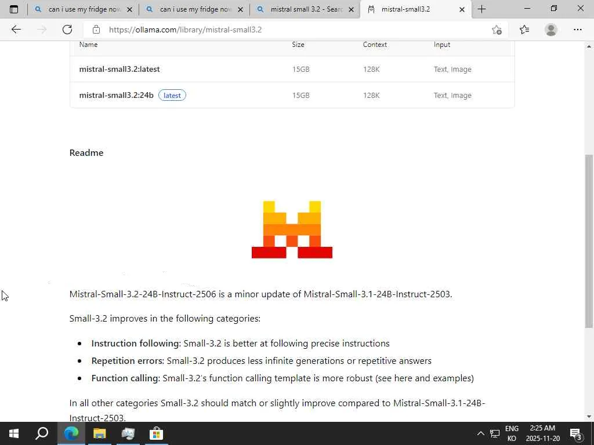The height and width of the screenshot is (445, 594).
Task: Click the Context column header
Action: [x=375, y=45]
